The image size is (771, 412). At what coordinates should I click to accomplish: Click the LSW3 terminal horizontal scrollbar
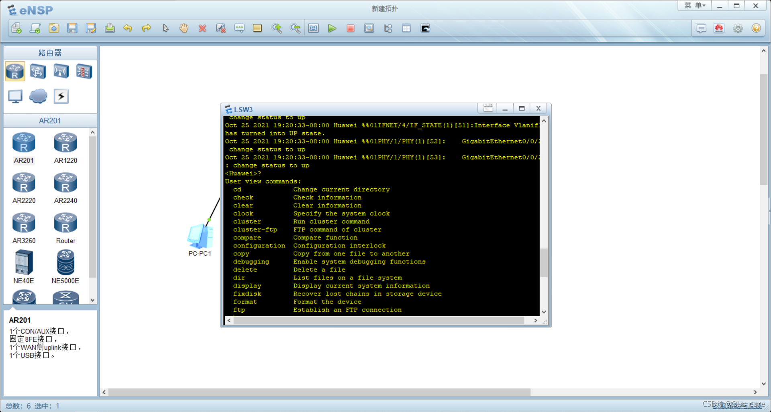(377, 320)
